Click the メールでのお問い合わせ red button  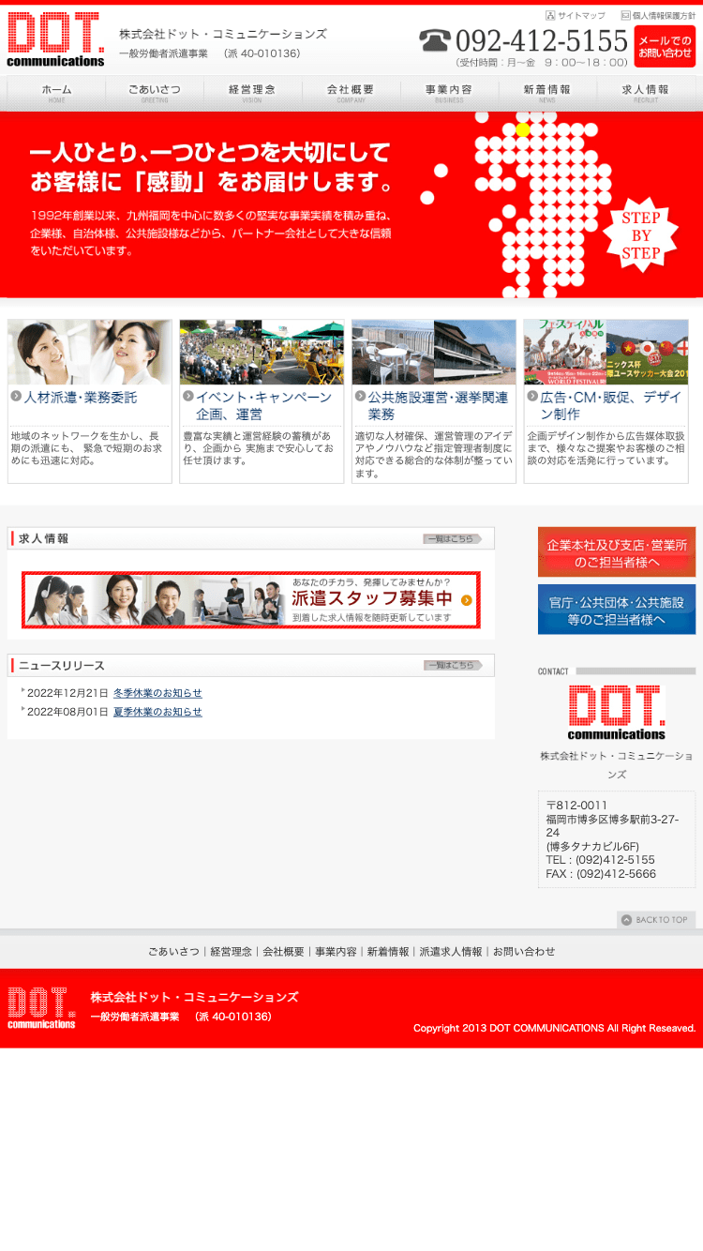pyautogui.click(x=665, y=47)
